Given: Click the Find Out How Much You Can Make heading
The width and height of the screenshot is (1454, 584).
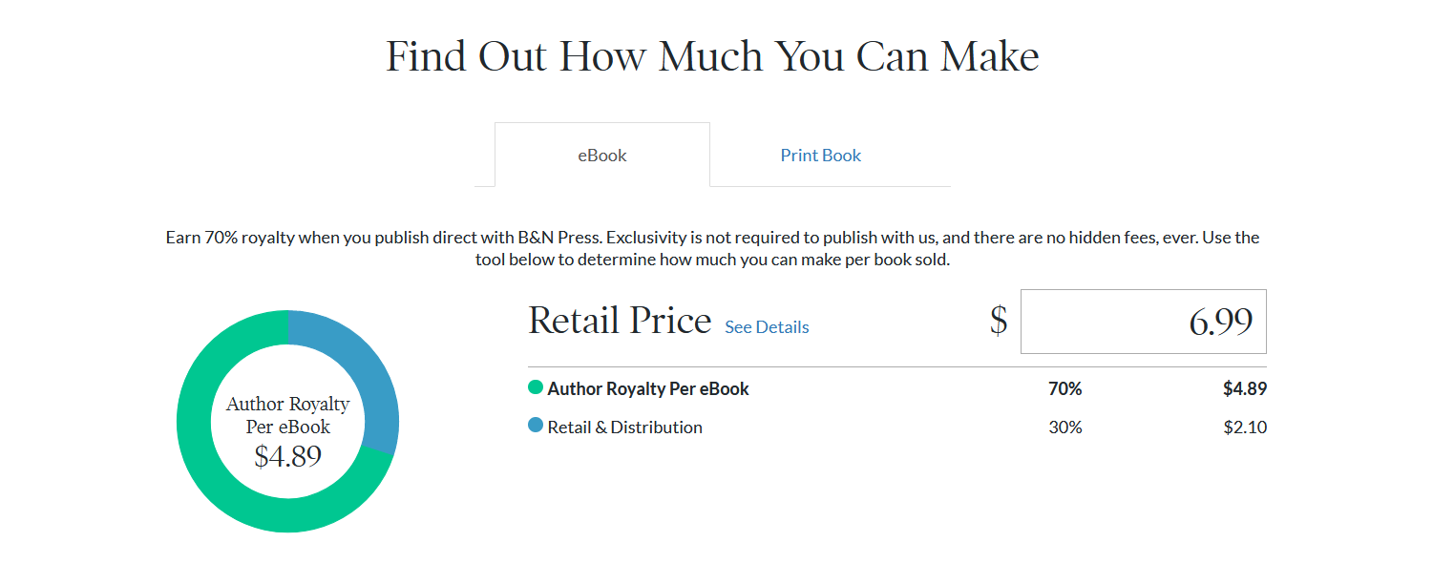Looking at the screenshot, I should (x=710, y=55).
